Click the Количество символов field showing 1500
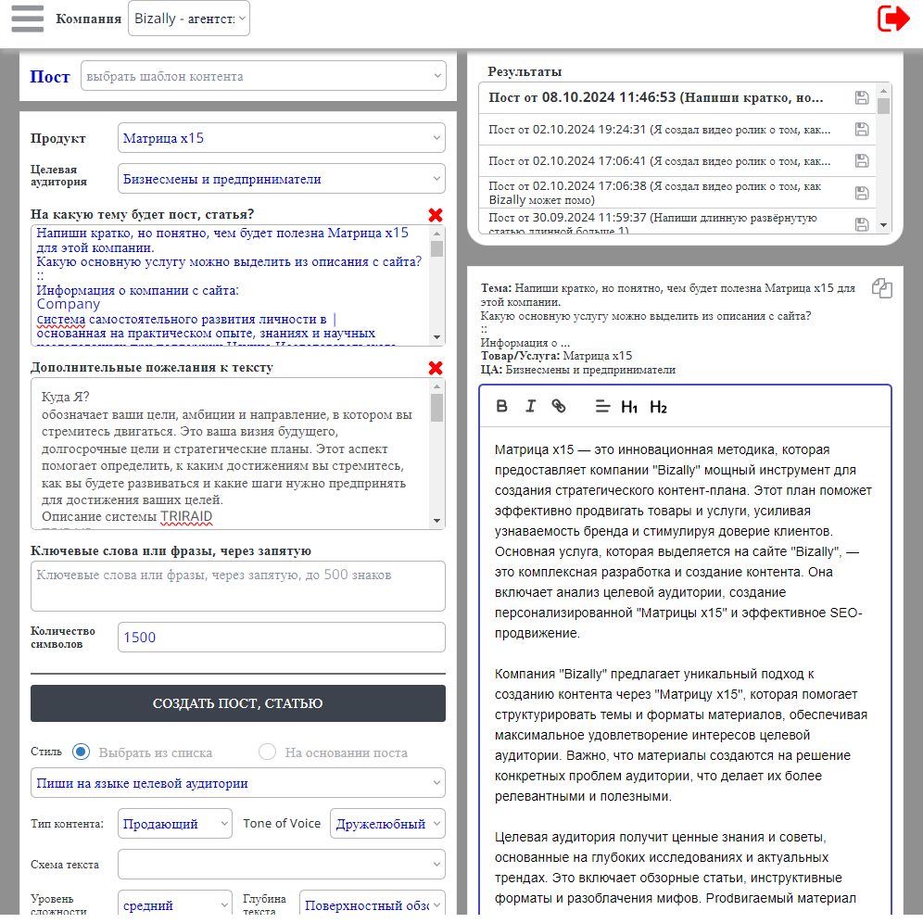This screenshot has height=923, width=923. [x=282, y=637]
